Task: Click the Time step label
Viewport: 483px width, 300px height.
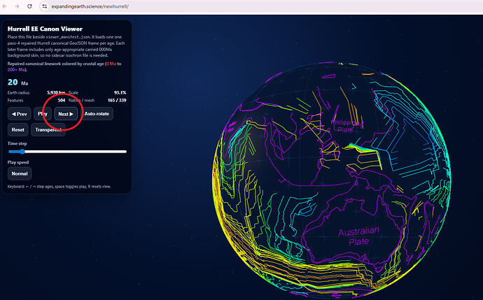Action: (x=17, y=143)
